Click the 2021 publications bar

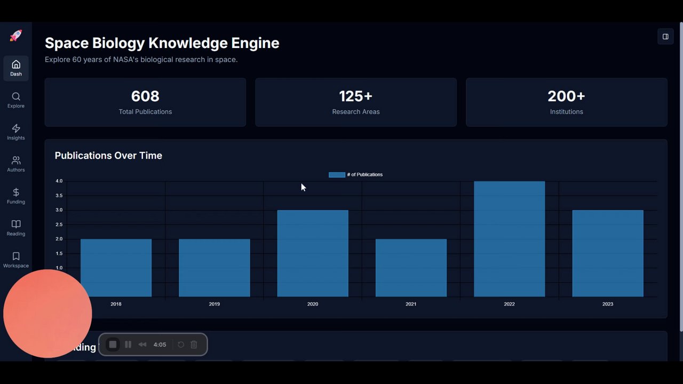(x=411, y=268)
